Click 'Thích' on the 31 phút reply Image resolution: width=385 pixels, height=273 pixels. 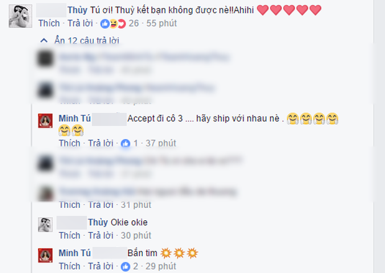click(70, 205)
